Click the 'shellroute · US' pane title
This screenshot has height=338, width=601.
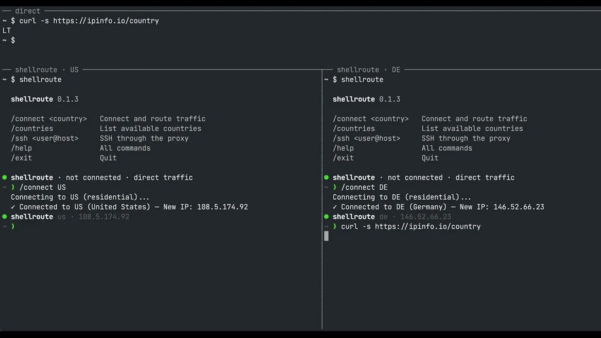(47, 69)
